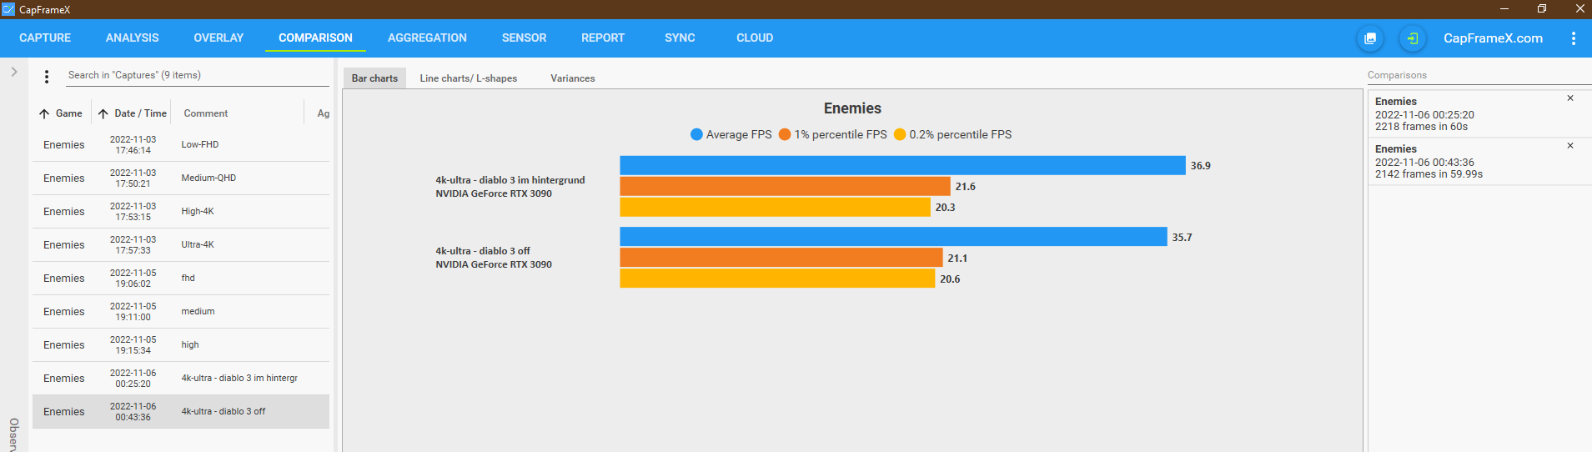Open the AGGREGATION tab
The height and width of the screenshot is (452, 1592).
coord(427,38)
